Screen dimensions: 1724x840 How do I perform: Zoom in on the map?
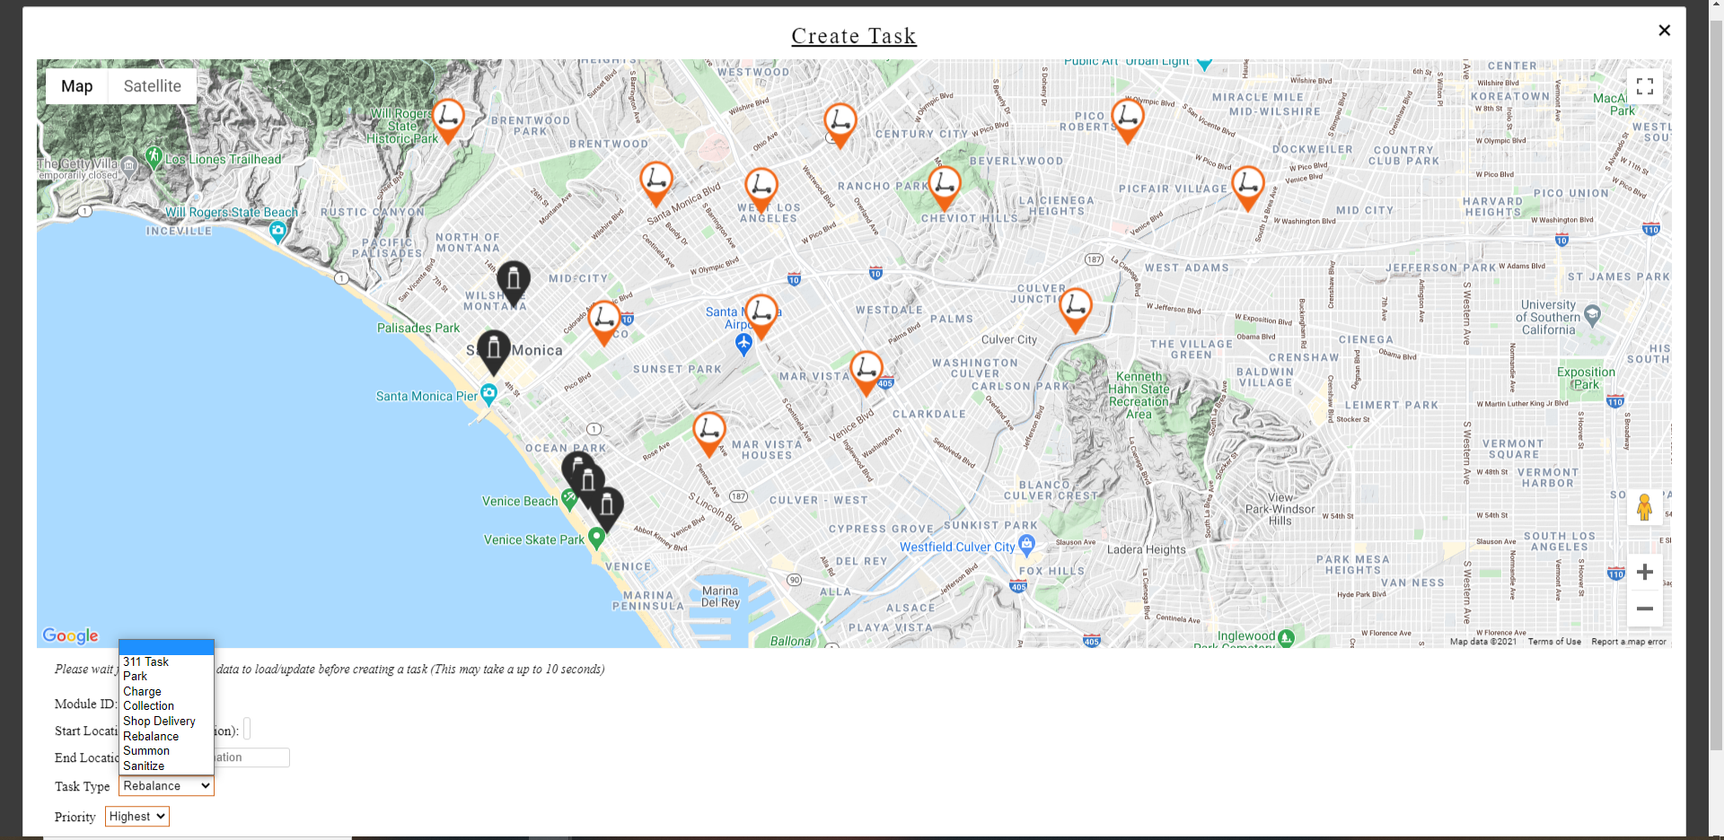click(x=1644, y=572)
